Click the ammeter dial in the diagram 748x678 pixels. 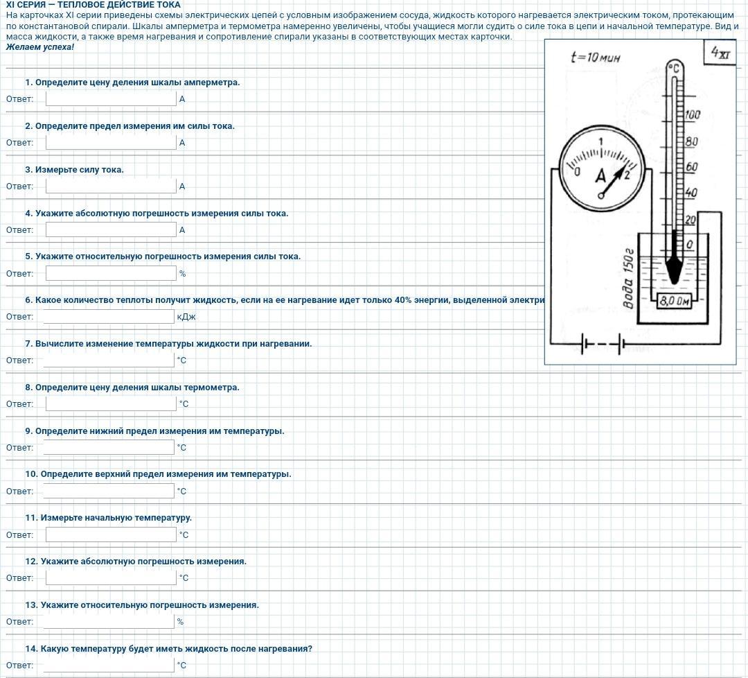pyautogui.click(x=601, y=170)
